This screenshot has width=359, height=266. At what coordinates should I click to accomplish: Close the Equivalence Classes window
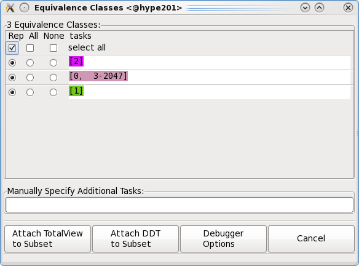pos(348,8)
